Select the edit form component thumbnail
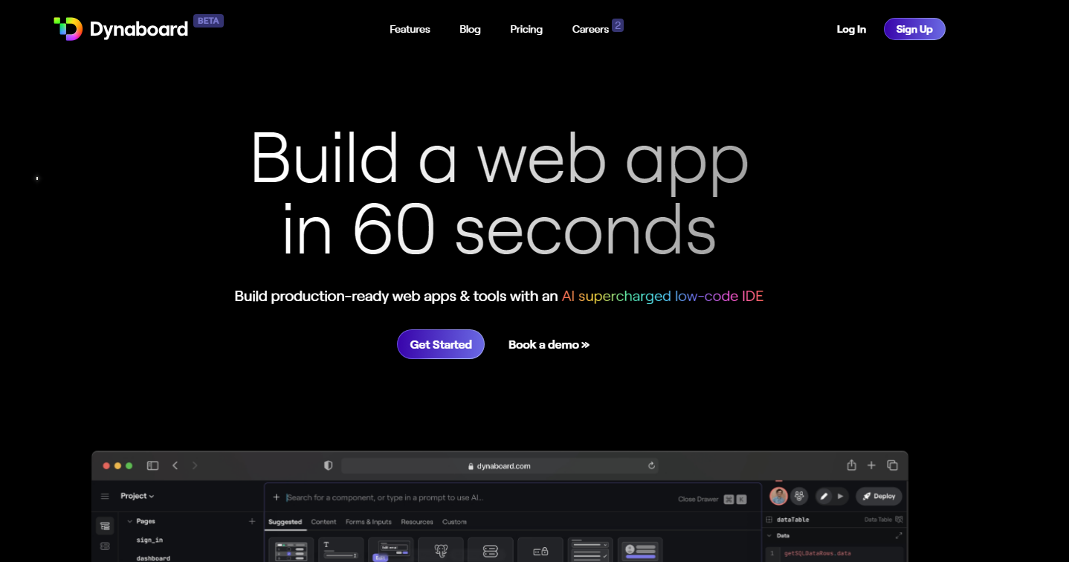1069x562 pixels. tap(390, 549)
